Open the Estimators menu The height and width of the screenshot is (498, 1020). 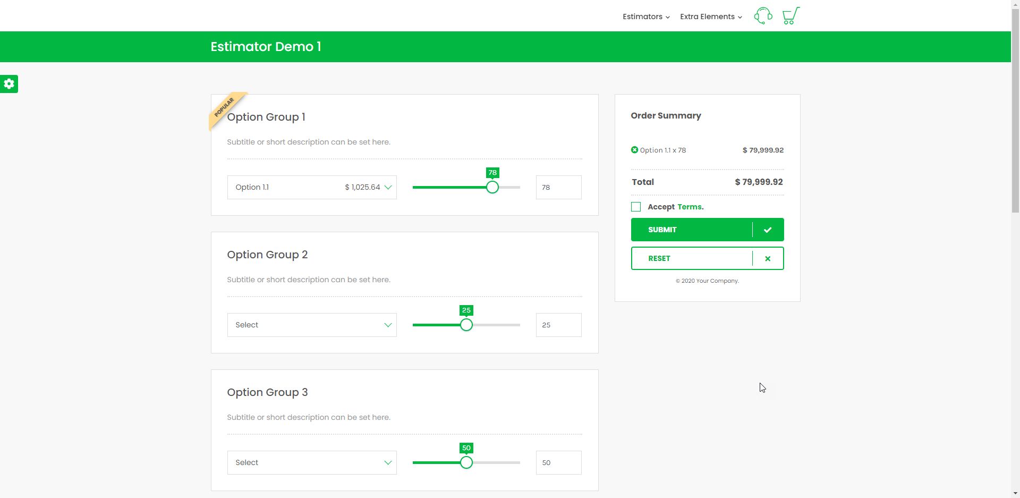pyautogui.click(x=645, y=16)
